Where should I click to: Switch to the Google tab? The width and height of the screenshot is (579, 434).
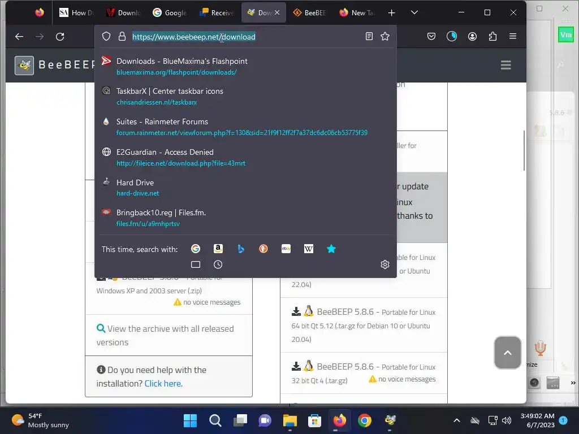pos(170,12)
